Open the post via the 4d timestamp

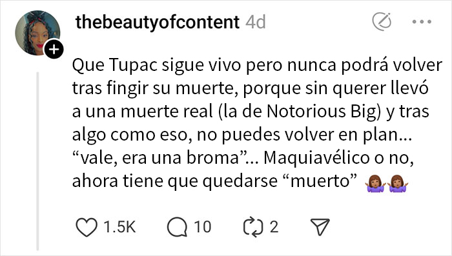point(256,22)
